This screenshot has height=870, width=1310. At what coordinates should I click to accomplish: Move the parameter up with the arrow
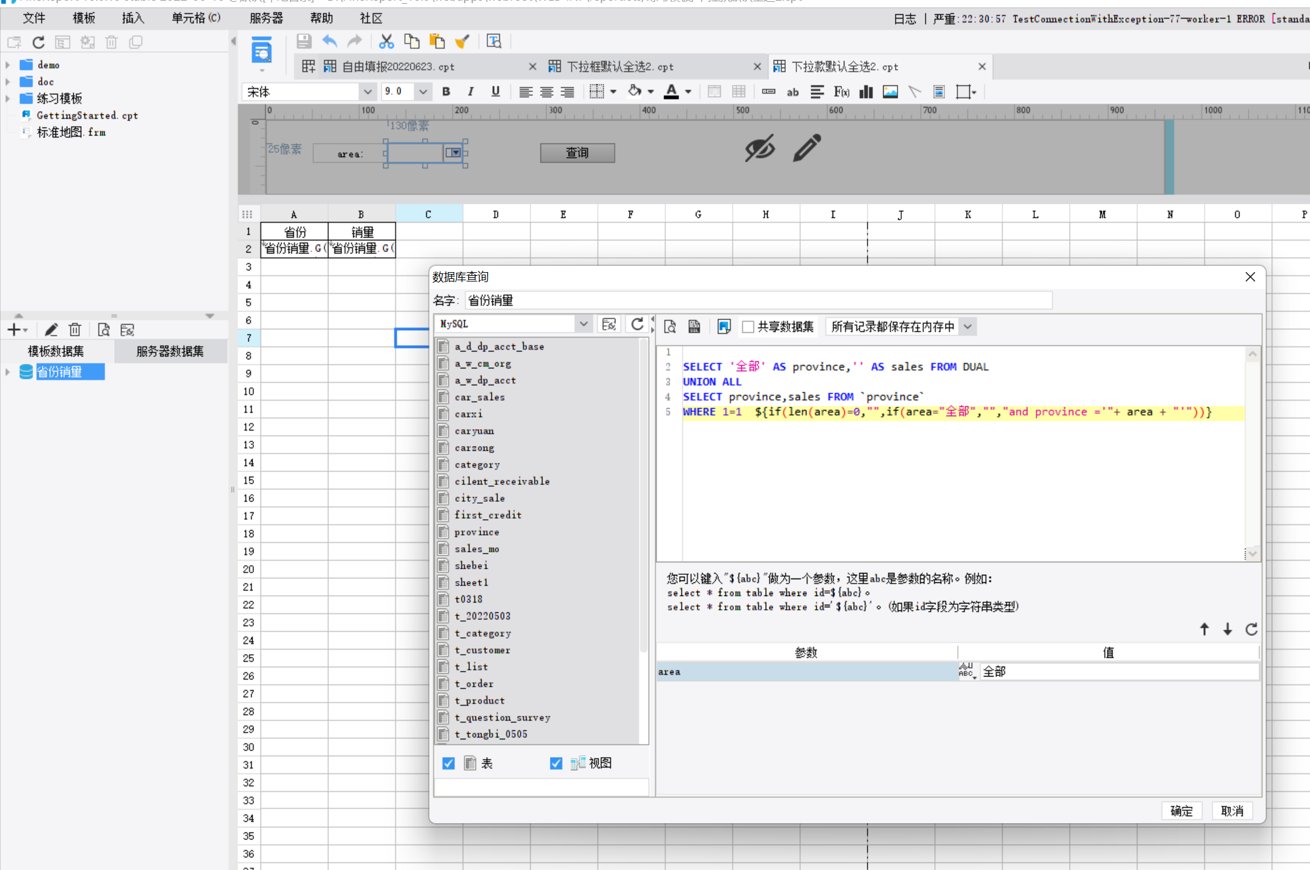click(x=1204, y=629)
